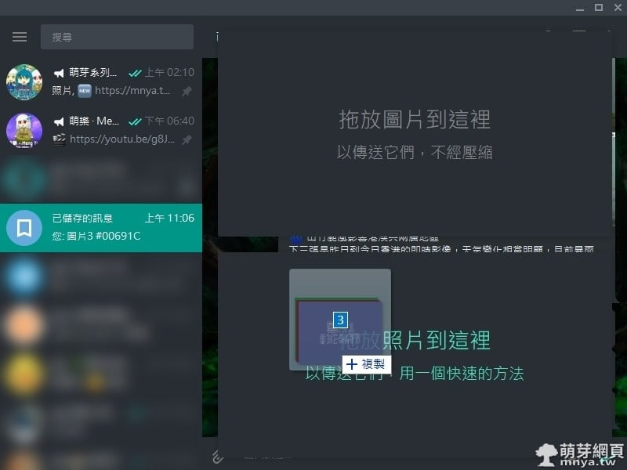Click the uncompressed 拖放圖片到這裡 drop zone
The image size is (627, 470).
point(415,133)
